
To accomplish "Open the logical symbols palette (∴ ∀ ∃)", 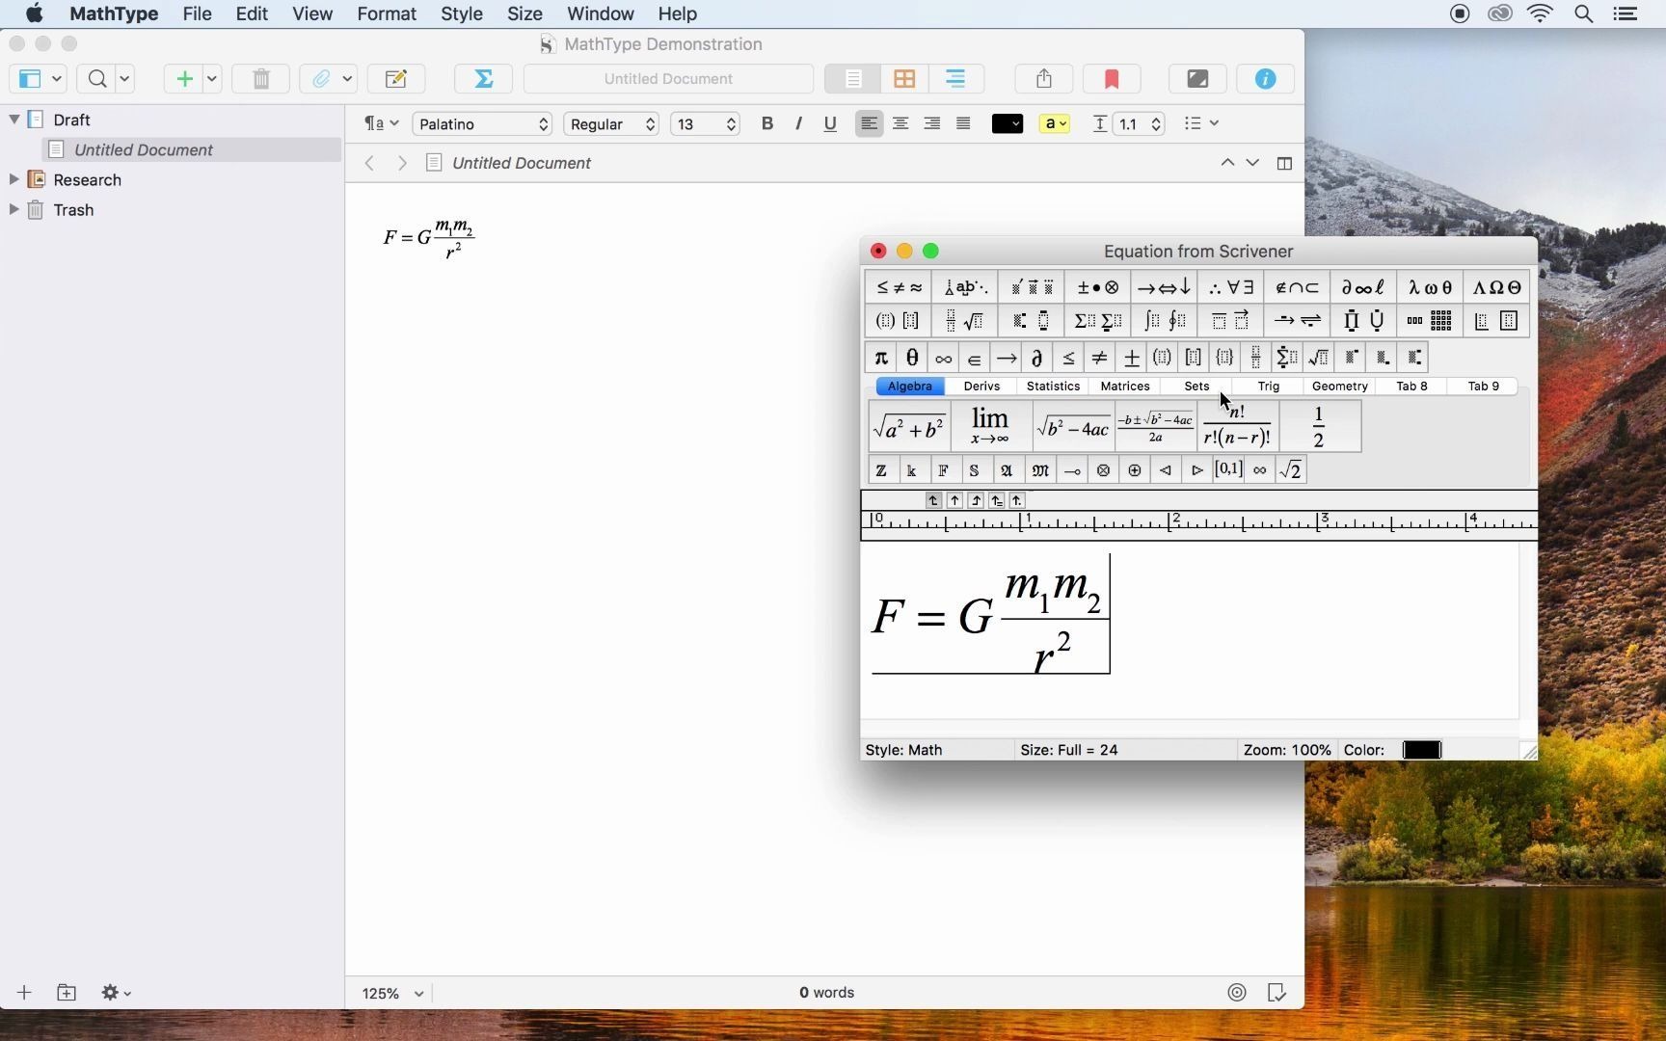I will 1231,287.
